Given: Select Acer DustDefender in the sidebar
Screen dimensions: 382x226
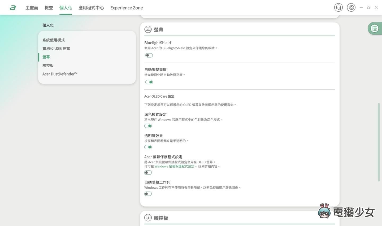Looking at the screenshot, I should (x=60, y=74).
